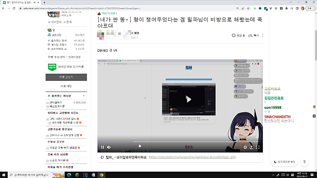Open 고멤 시즌4 오디션 접수 board
Image resolution: width=317 pixels, height=178 pixels.
click(x=63, y=119)
